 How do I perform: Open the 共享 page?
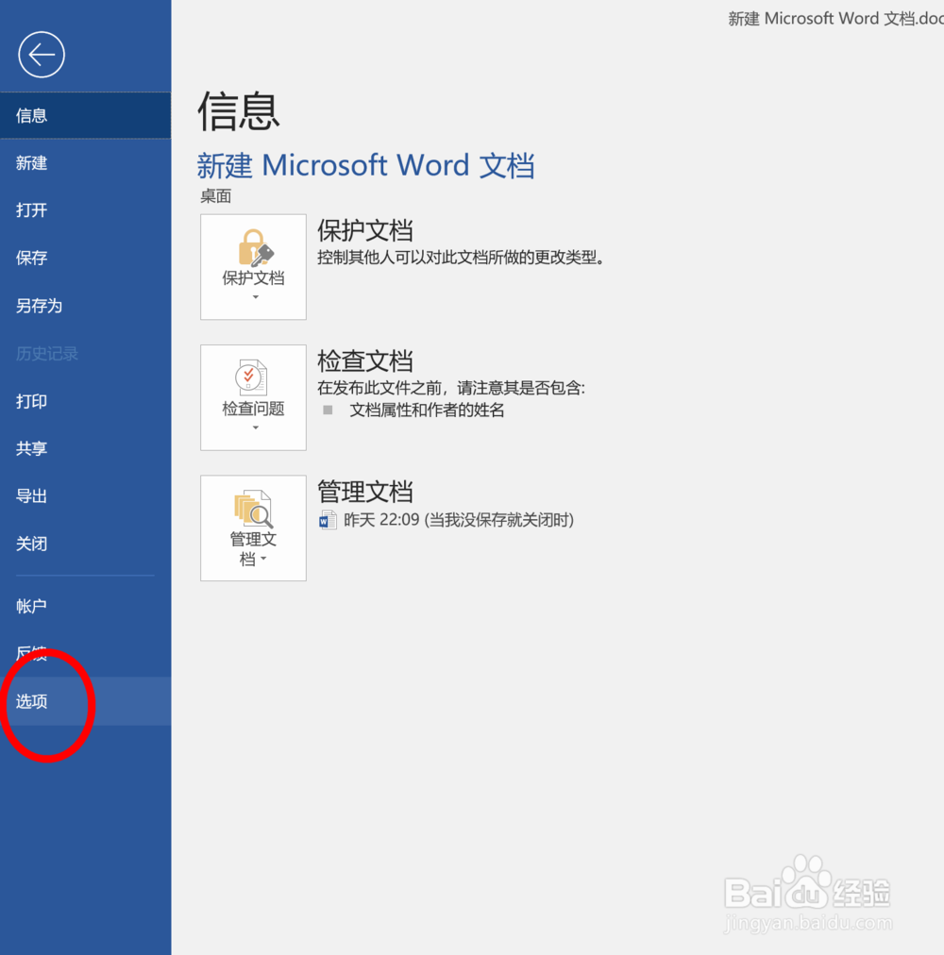pyautogui.click(x=85, y=448)
